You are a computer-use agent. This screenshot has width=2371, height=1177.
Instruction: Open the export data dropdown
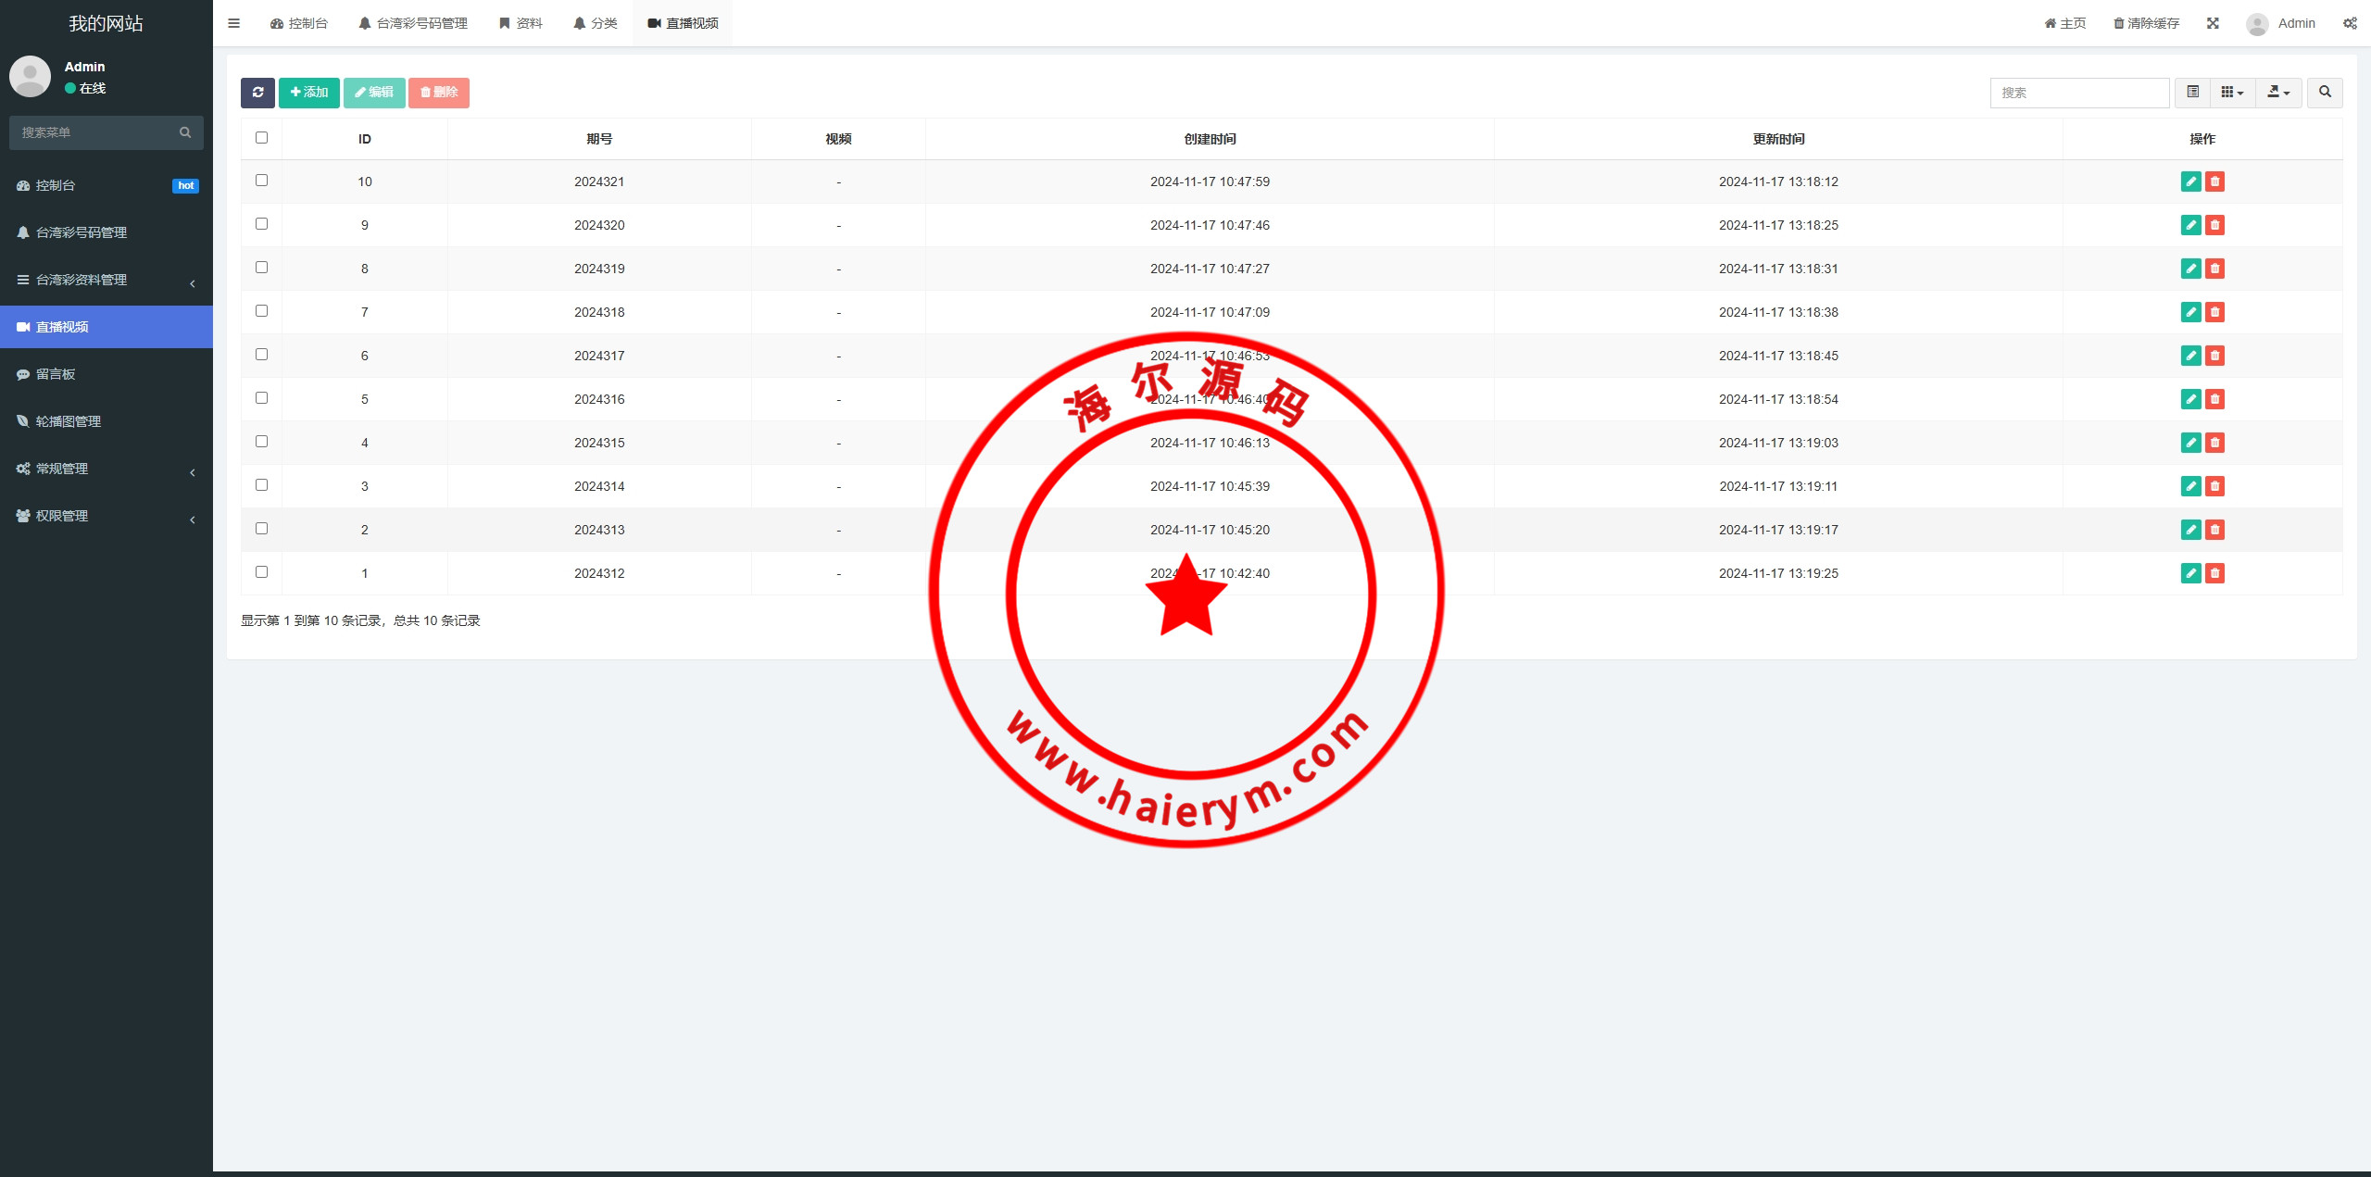(2278, 93)
